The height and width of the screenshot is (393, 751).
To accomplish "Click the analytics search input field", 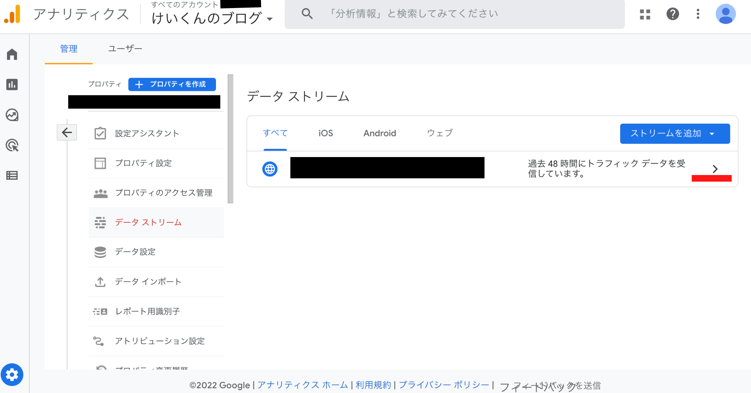I will pos(455,14).
